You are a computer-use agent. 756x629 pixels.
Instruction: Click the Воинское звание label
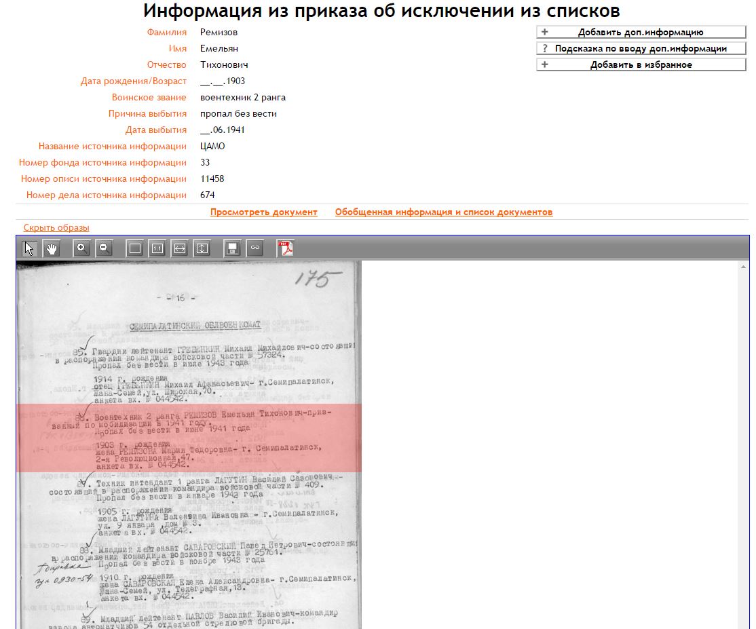coord(149,97)
